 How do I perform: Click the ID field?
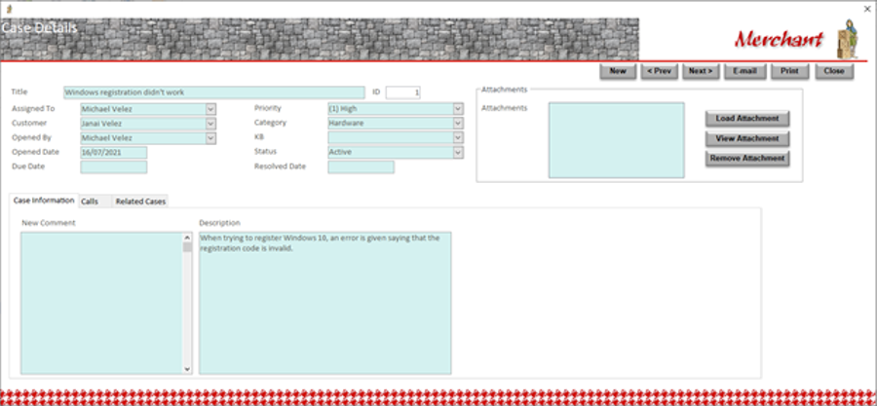point(402,92)
